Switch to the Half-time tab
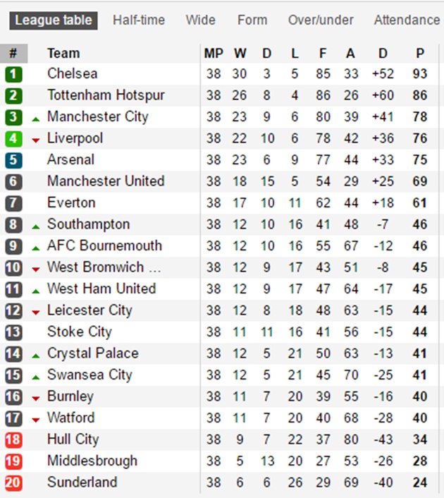This screenshot has height=498, width=444. pos(139,20)
